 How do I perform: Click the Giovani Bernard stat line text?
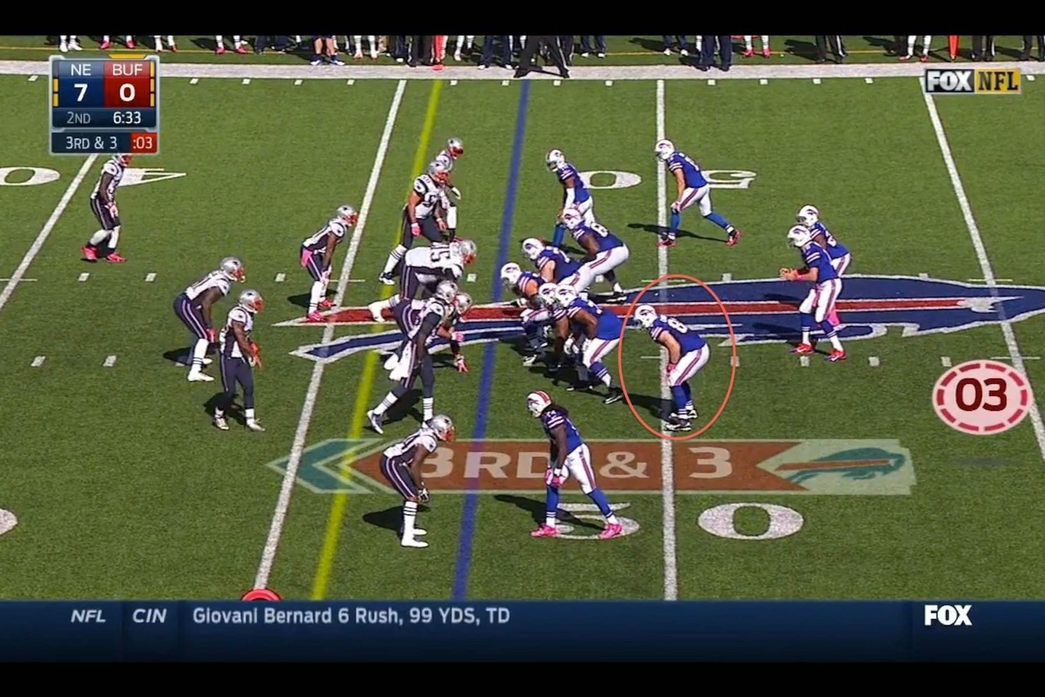351,616
